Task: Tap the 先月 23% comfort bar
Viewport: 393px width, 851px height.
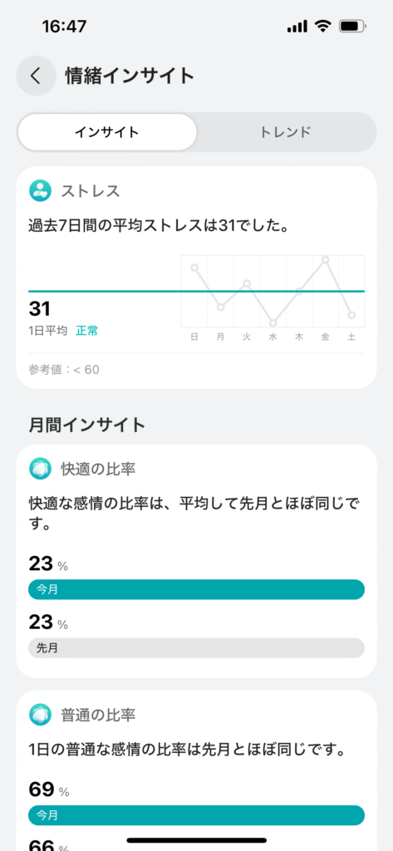Action: pyautogui.click(x=196, y=647)
